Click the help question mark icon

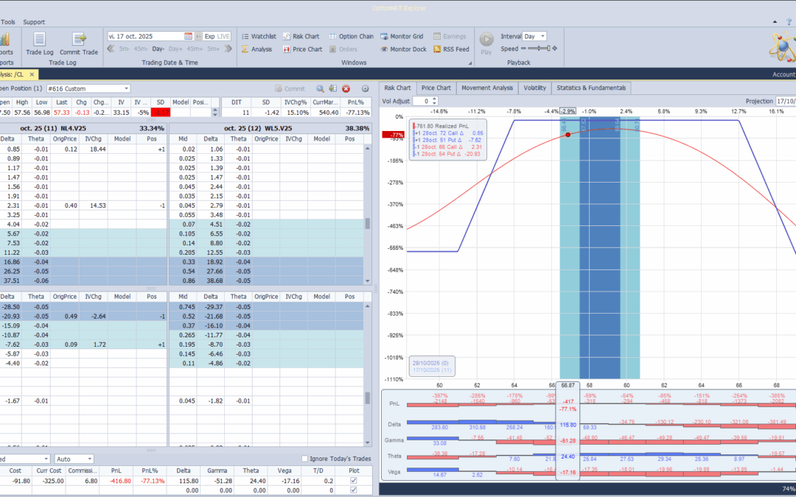point(789,22)
